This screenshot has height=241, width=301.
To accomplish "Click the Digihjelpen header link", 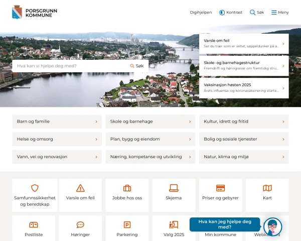I will (201, 13).
